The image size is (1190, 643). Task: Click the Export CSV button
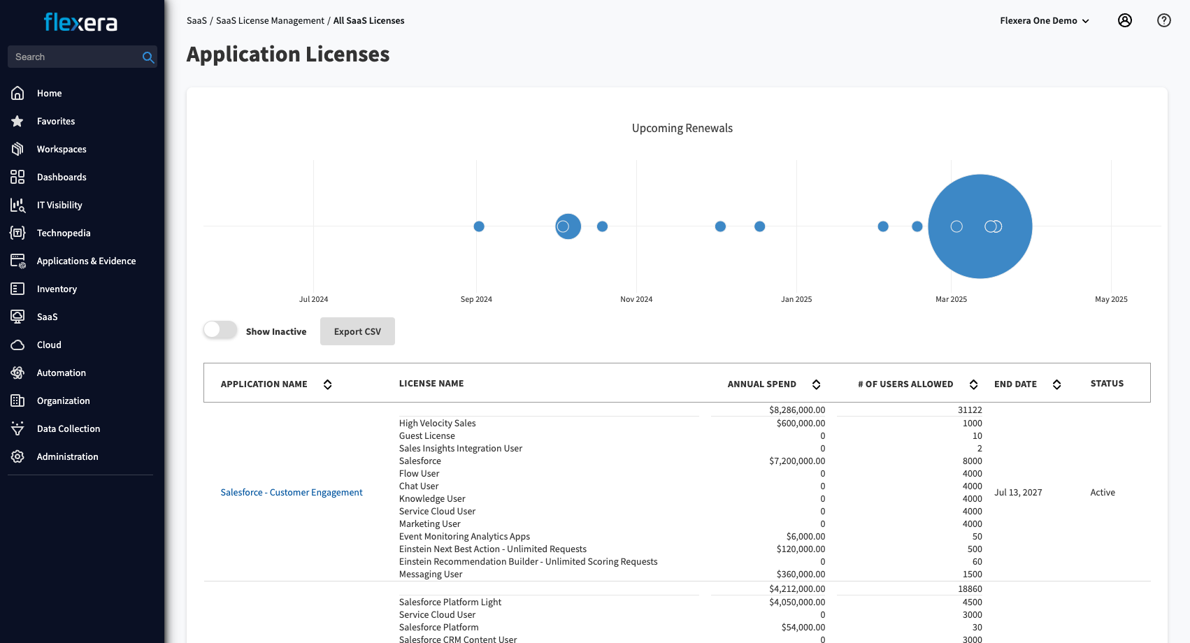coord(357,331)
